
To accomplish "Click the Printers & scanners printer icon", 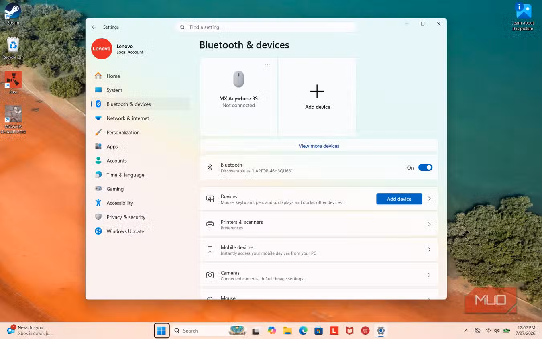I will pyautogui.click(x=210, y=224).
